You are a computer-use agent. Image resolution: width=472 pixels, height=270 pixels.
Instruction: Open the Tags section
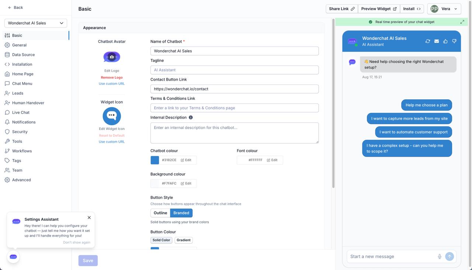tap(35, 160)
